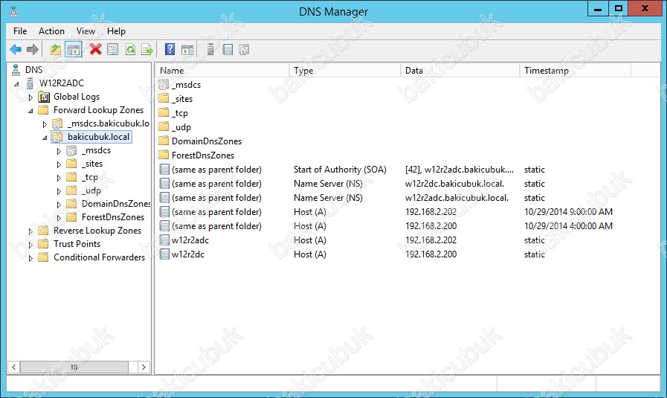Click w12r2adc host record icon
This screenshot has height=398, width=667.
coord(164,240)
